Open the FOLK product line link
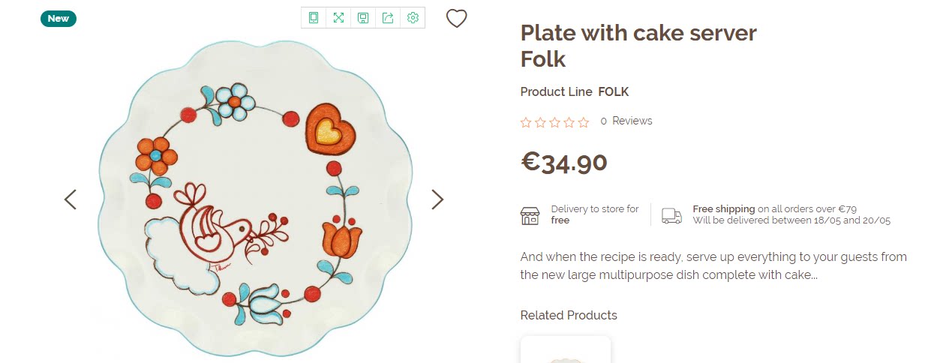The image size is (925, 363). click(x=613, y=92)
